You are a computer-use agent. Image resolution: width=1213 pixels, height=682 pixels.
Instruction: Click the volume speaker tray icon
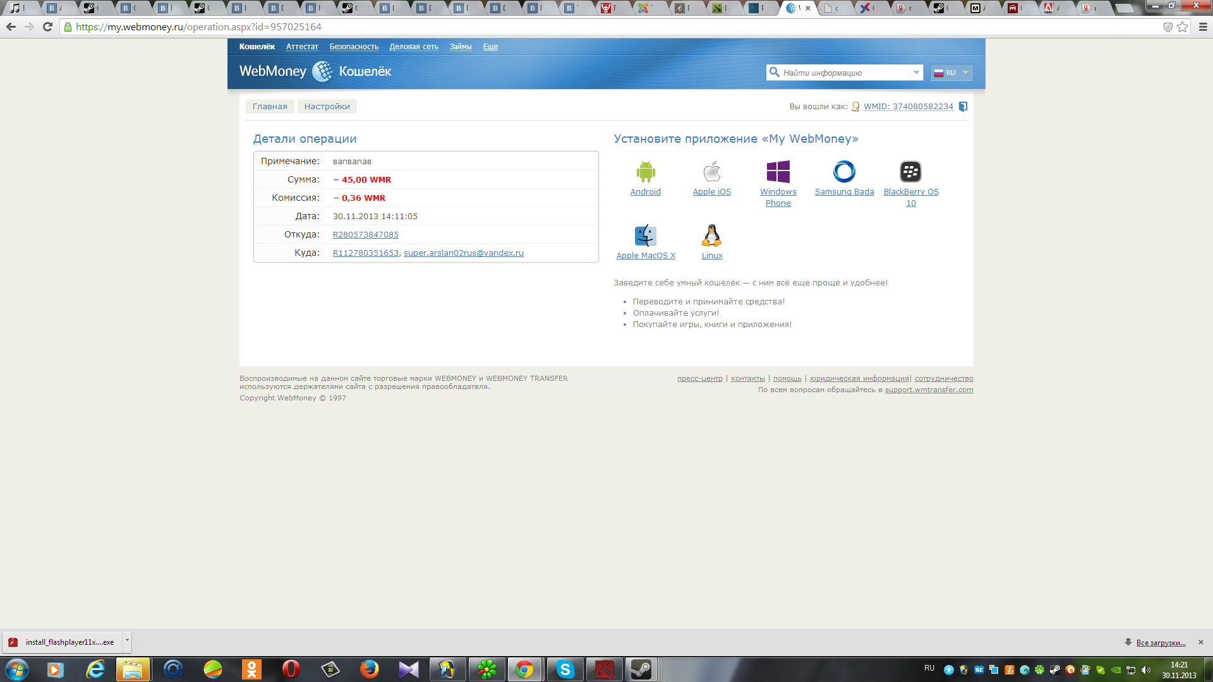click(x=1146, y=670)
